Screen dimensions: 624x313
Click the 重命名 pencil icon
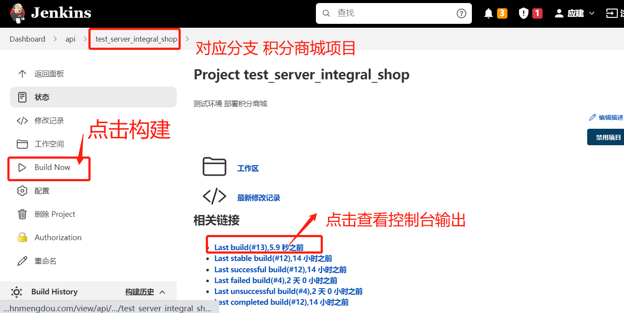pos(22,261)
